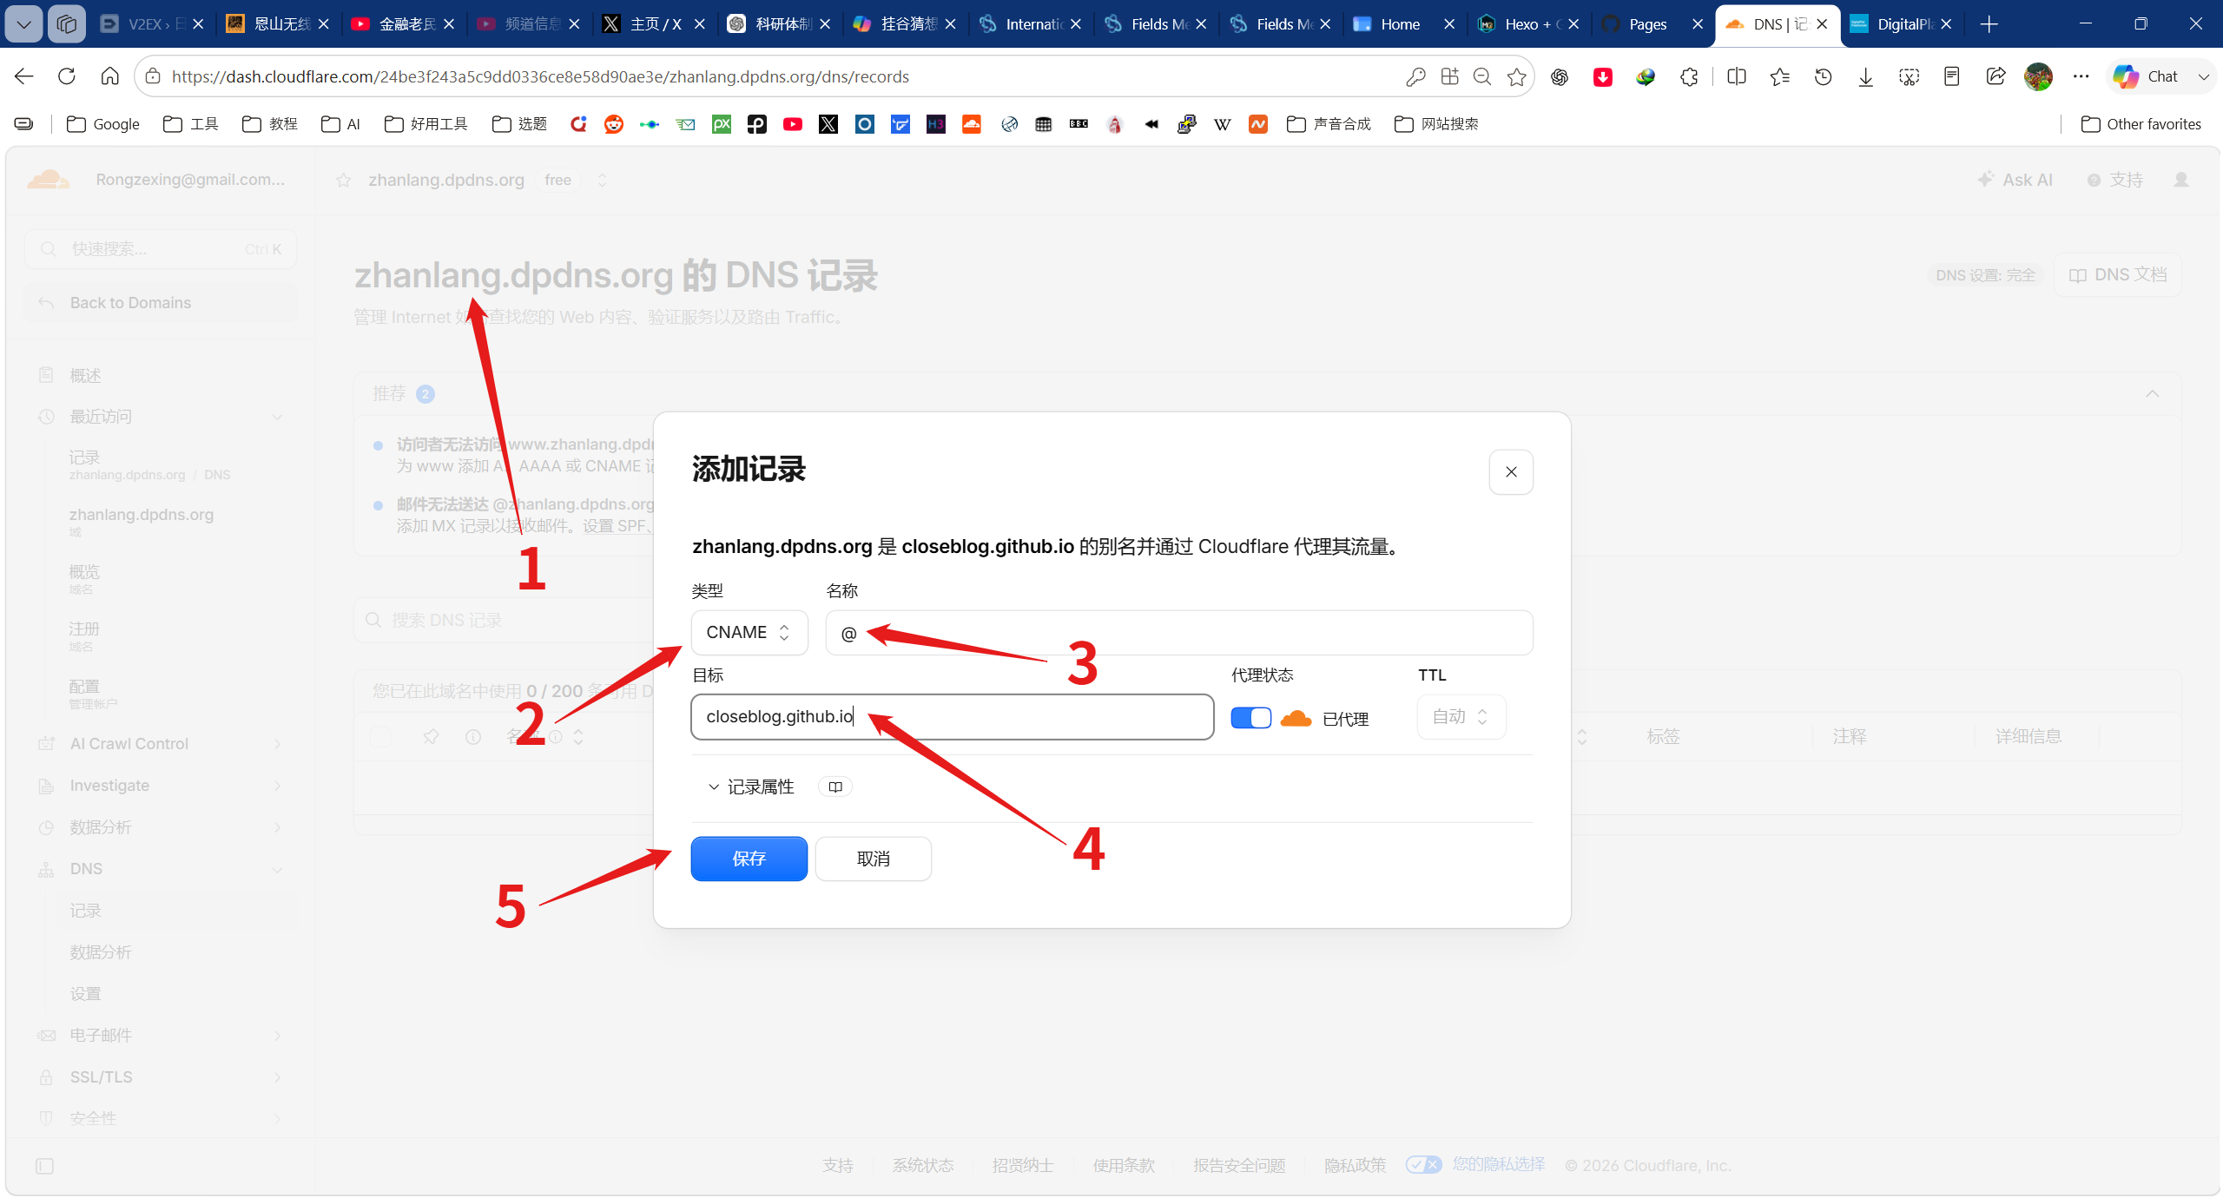Add page to favorites star icon
This screenshot has height=1198, width=2223.
pos(1516,76)
